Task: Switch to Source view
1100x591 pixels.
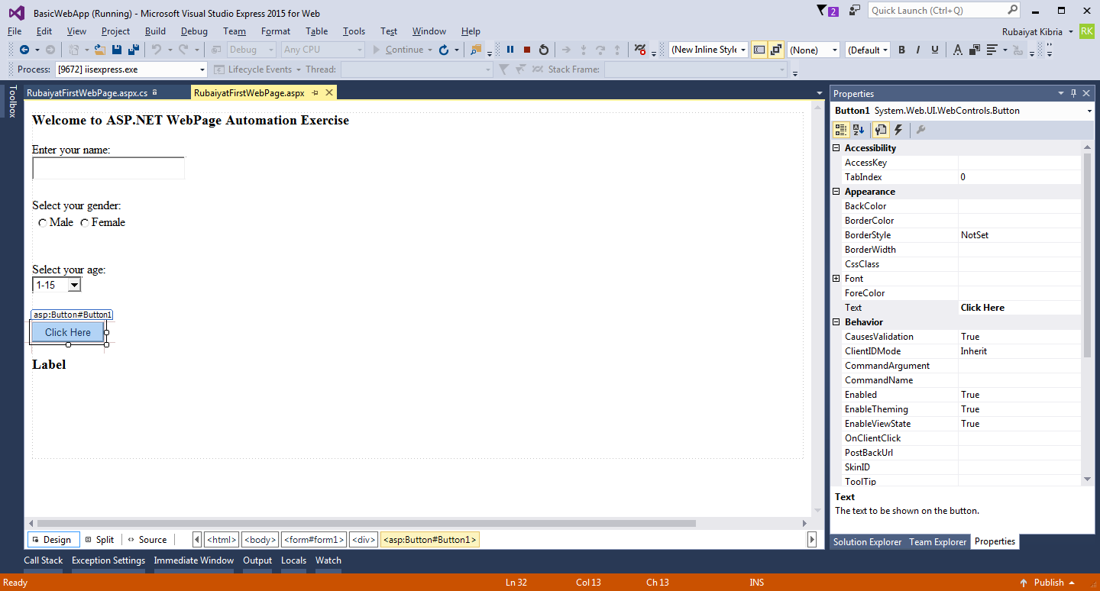Action: coord(147,540)
